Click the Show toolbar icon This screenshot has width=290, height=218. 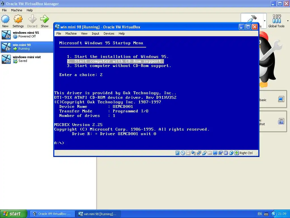tap(44, 21)
